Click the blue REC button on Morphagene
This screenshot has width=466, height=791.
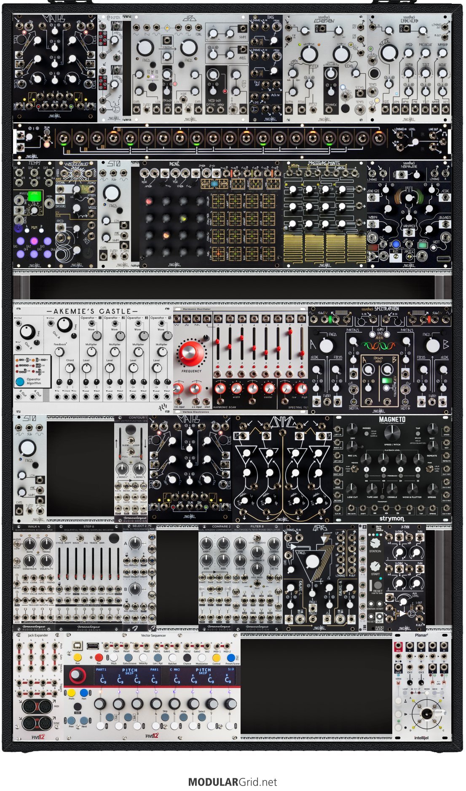click(395, 244)
